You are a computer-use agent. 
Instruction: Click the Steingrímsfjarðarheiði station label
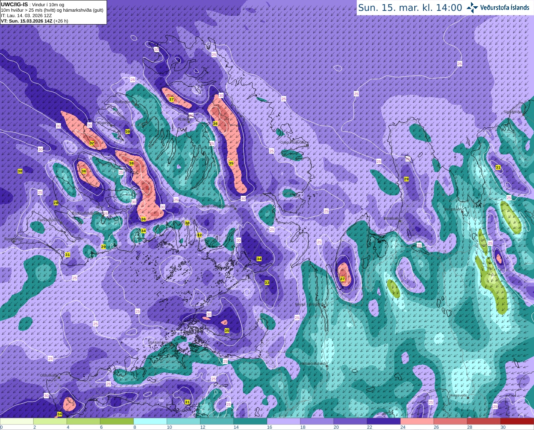tap(216, 206)
